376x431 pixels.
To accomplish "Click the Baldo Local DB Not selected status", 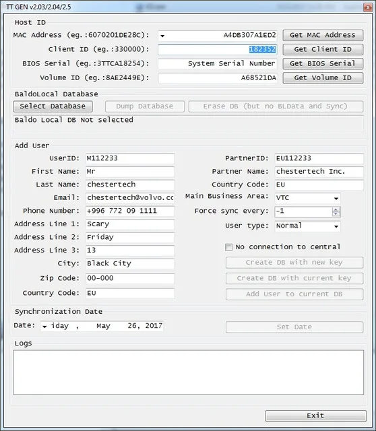I will click(74, 120).
